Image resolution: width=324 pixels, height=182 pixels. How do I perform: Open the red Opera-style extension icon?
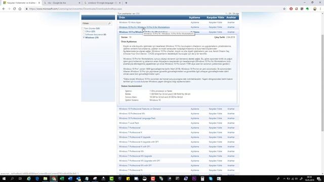click(x=291, y=9)
